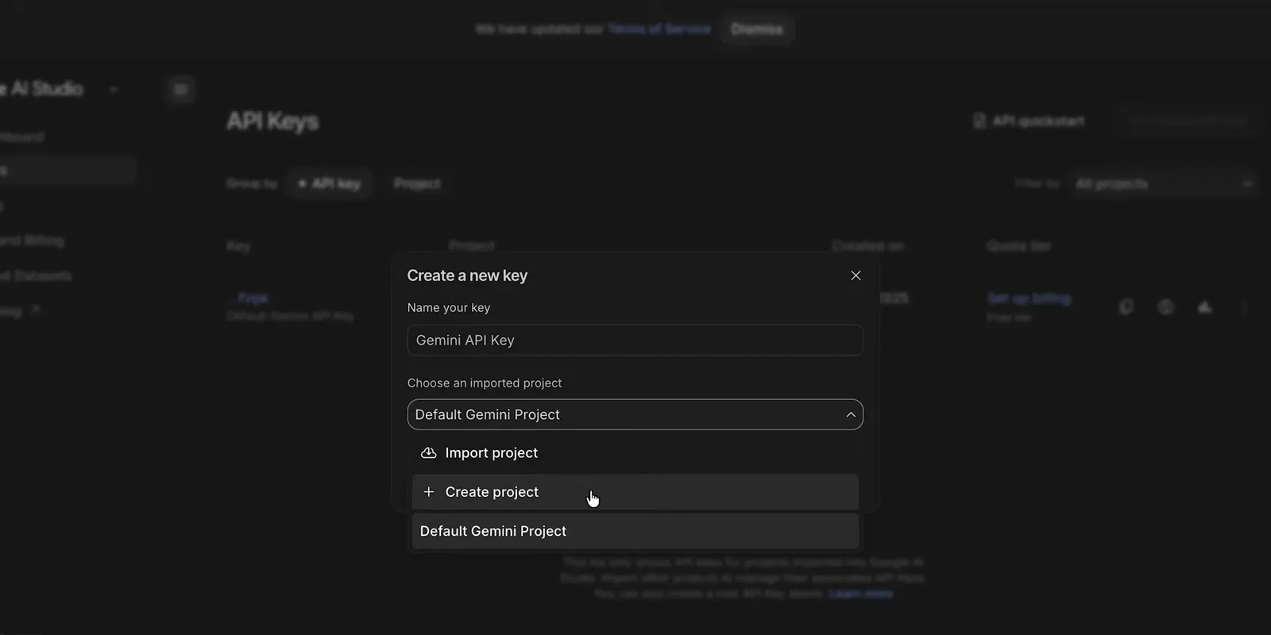
Task: Group by Project tab
Action: [x=417, y=183]
